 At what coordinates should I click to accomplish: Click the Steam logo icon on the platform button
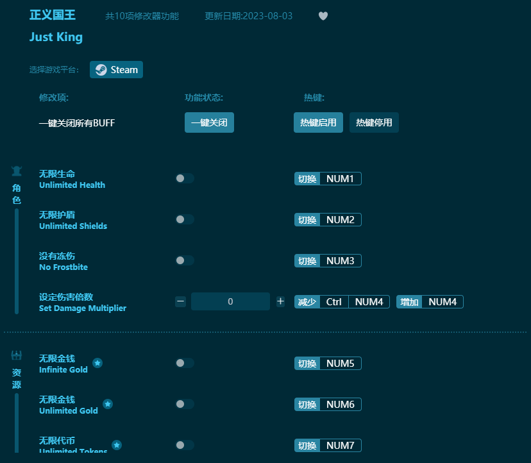click(101, 69)
